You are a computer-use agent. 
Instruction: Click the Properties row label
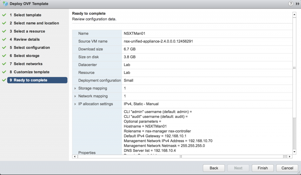tap(87, 153)
